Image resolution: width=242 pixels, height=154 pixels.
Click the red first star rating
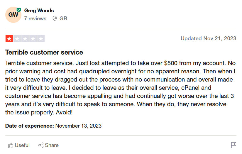[x=9, y=39]
